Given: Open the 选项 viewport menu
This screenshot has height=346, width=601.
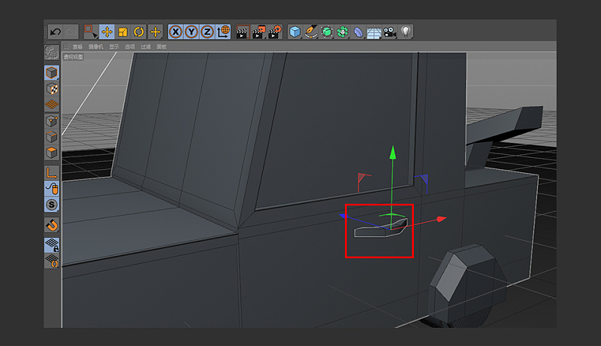Looking at the screenshot, I should (x=130, y=47).
